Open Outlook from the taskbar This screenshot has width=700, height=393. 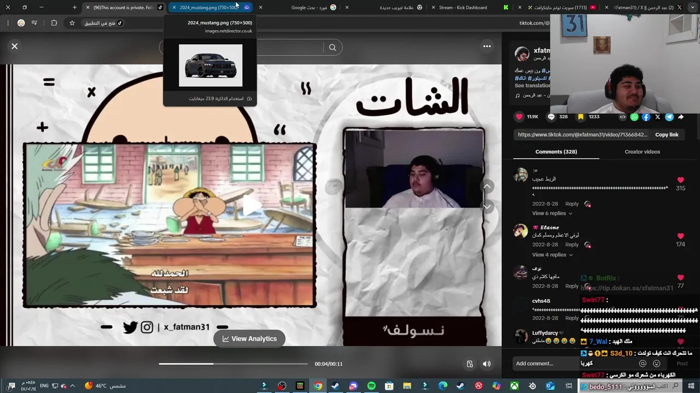click(550, 386)
